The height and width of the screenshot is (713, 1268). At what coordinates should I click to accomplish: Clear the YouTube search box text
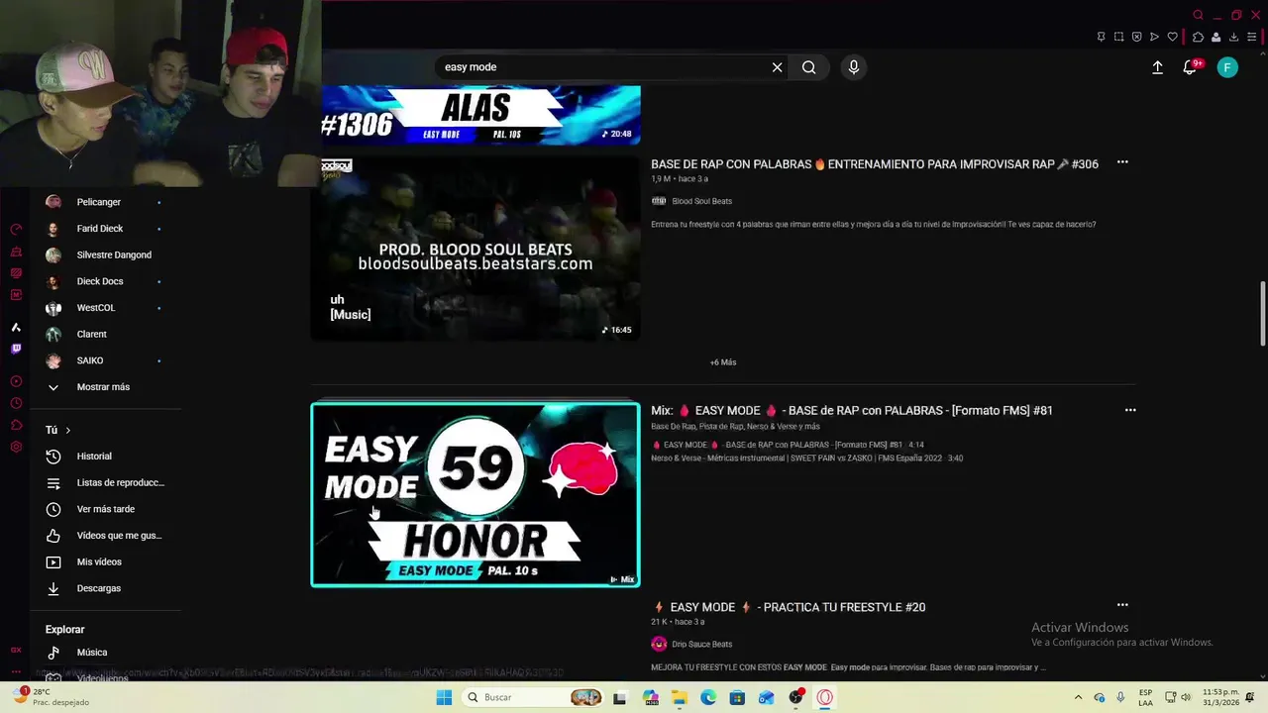click(777, 67)
